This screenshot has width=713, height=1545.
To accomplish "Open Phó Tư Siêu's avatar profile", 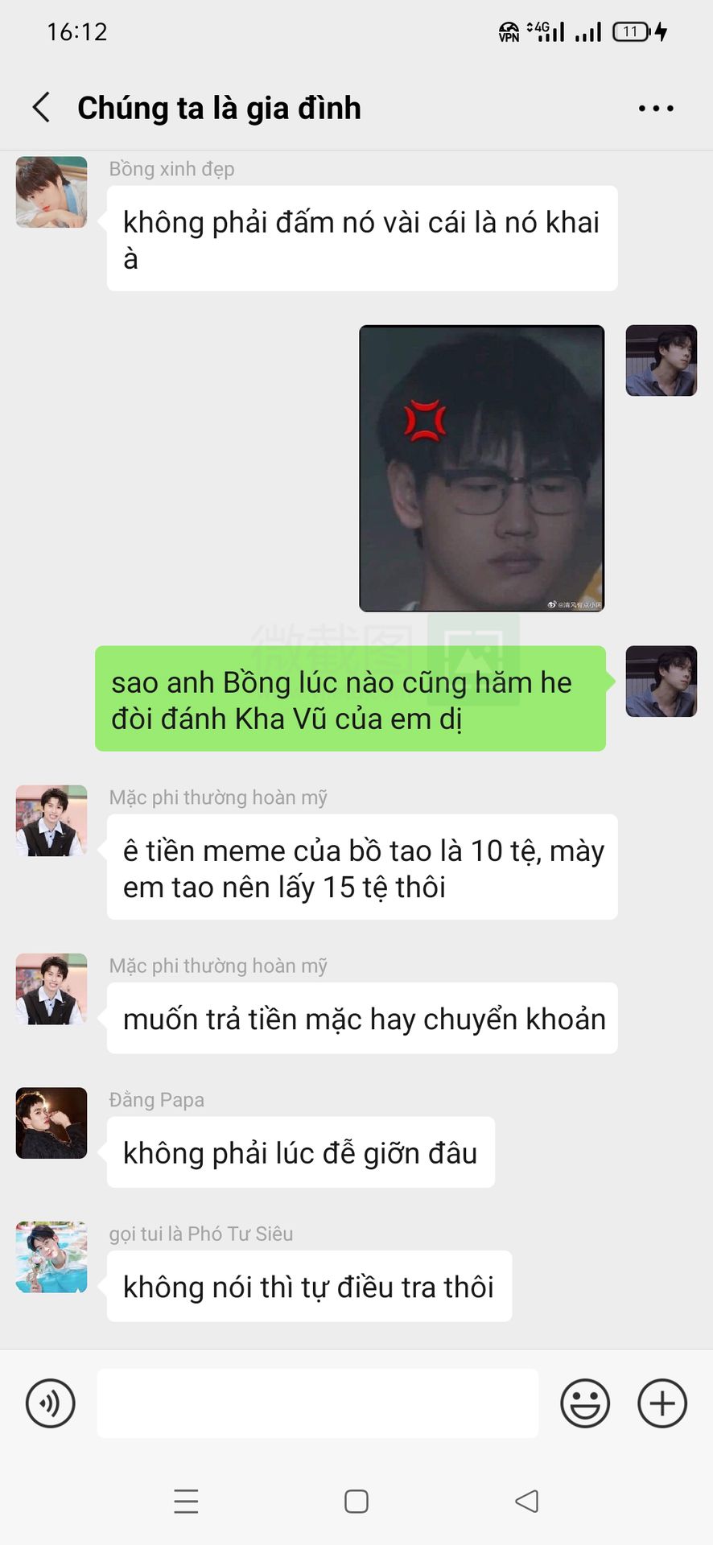I will 52,1257.
